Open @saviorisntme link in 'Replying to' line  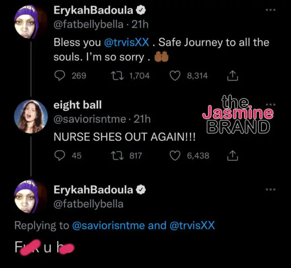[109, 225]
